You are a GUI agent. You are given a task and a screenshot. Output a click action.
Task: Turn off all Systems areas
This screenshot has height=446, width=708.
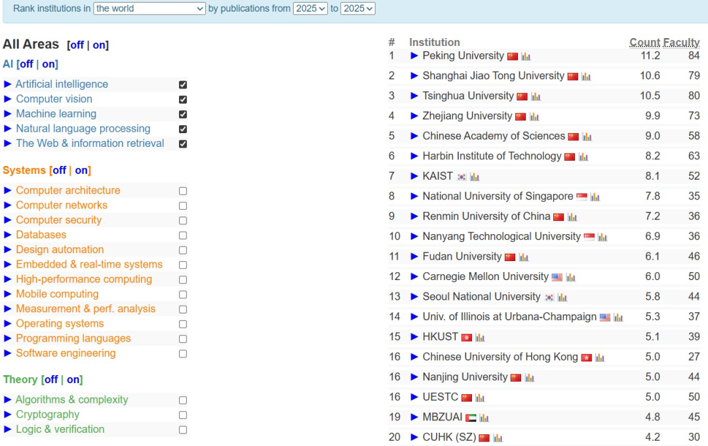click(x=59, y=171)
